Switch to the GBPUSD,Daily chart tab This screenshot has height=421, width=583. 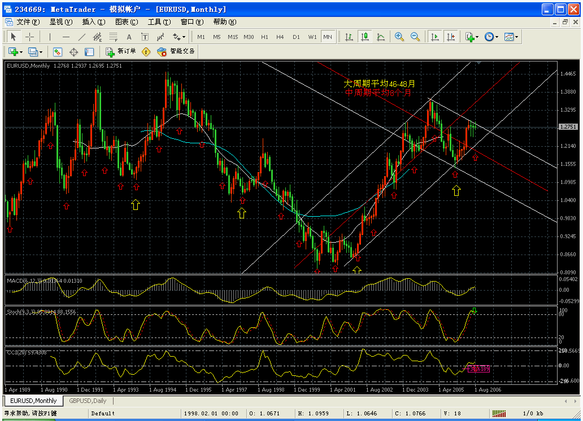[88, 401]
